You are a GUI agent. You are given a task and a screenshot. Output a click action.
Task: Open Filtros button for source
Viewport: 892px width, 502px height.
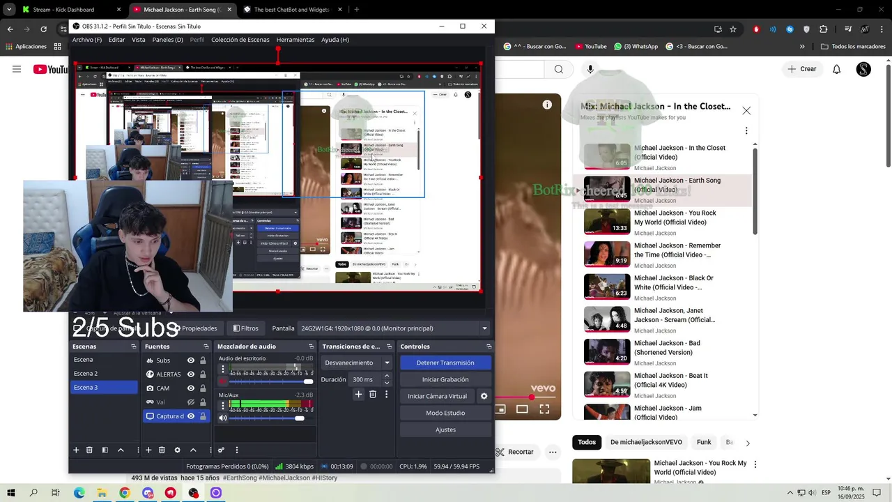[x=245, y=328]
